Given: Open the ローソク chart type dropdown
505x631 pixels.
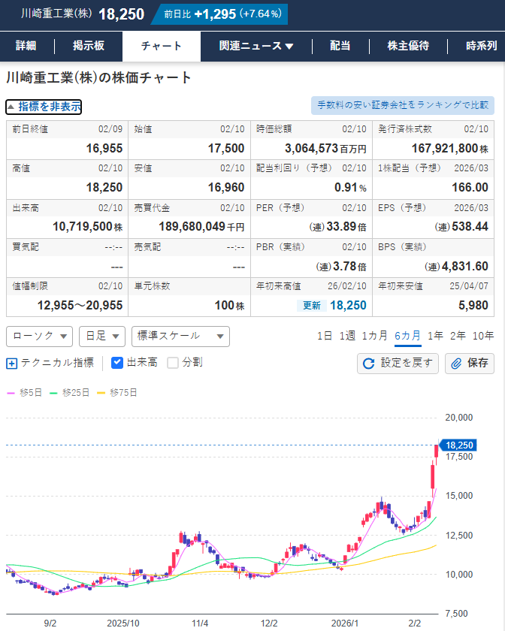Looking at the screenshot, I should (40, 337).
